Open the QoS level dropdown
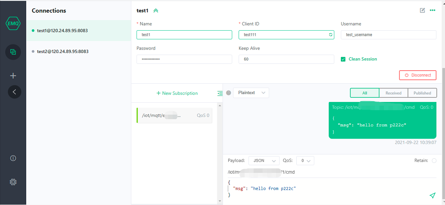 tap(305, 161)
